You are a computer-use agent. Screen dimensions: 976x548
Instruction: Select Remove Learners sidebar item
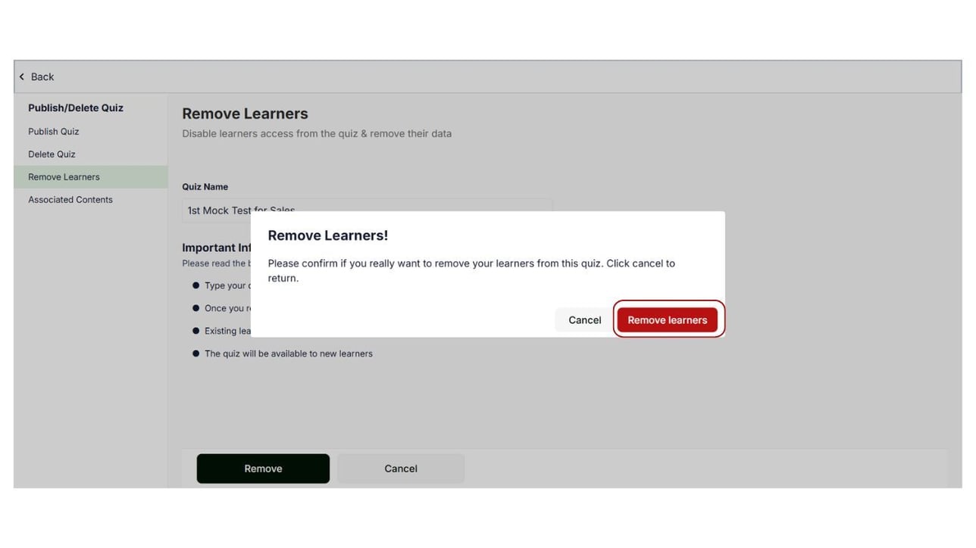tap(90, 177)
